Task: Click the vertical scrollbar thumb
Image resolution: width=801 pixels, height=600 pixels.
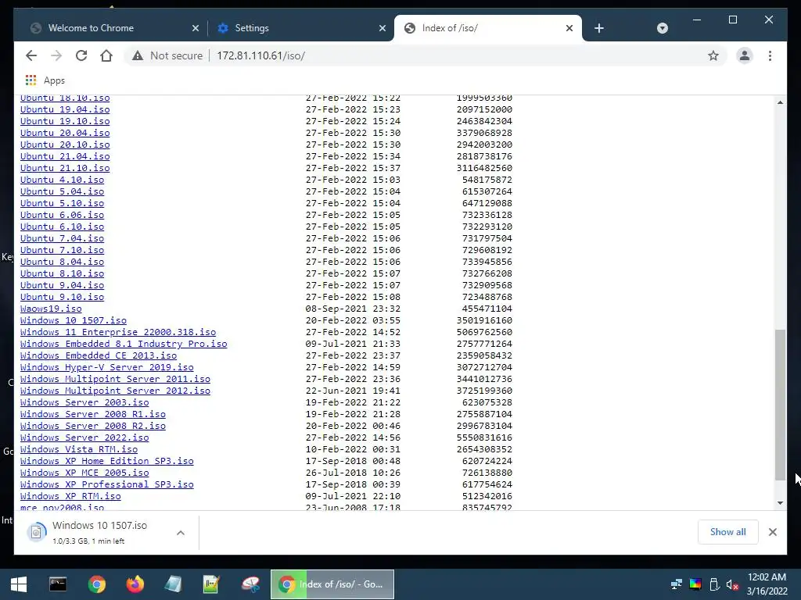Action: (x=780, y=405)
